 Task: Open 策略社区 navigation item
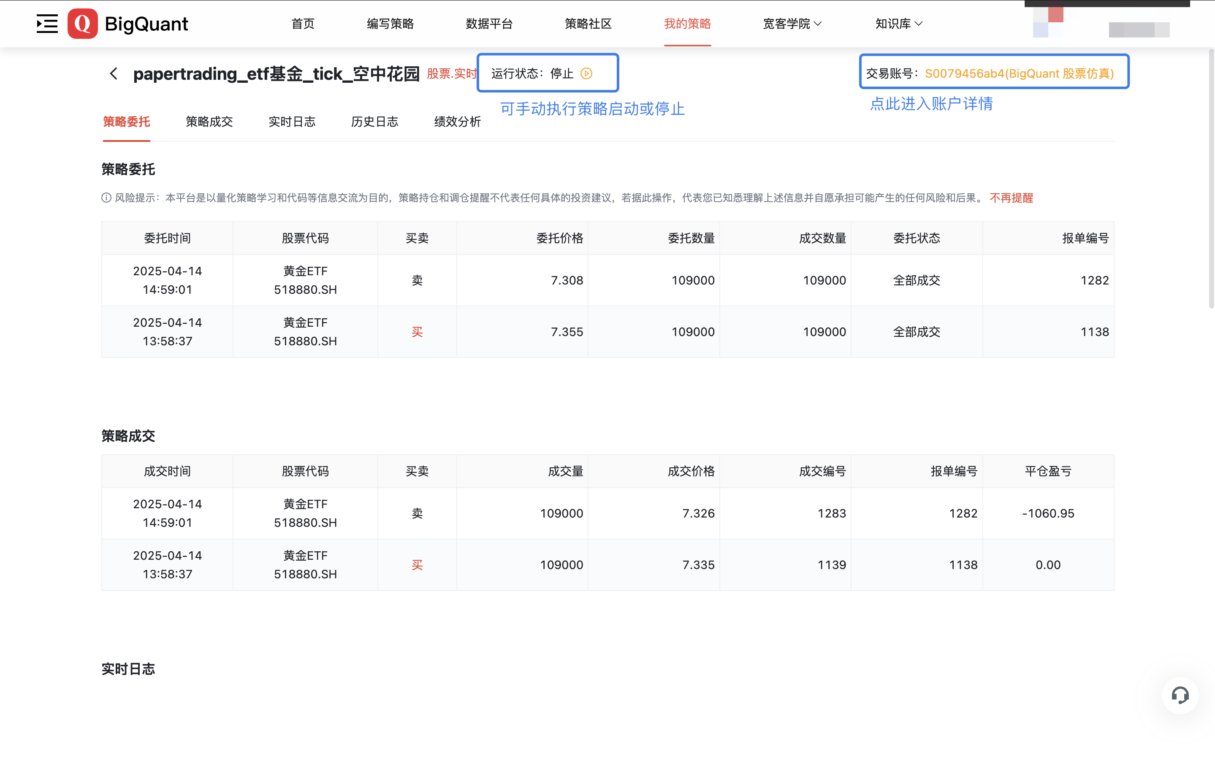tap(588, 24)
